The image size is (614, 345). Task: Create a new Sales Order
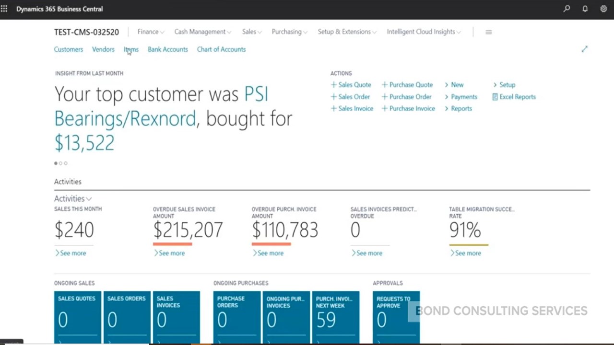point(350,97)
